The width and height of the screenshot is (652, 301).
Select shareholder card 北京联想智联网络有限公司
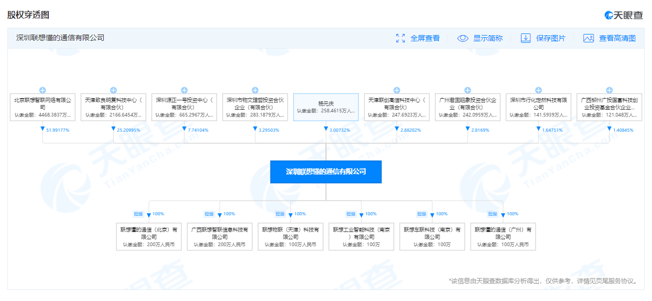43,107
